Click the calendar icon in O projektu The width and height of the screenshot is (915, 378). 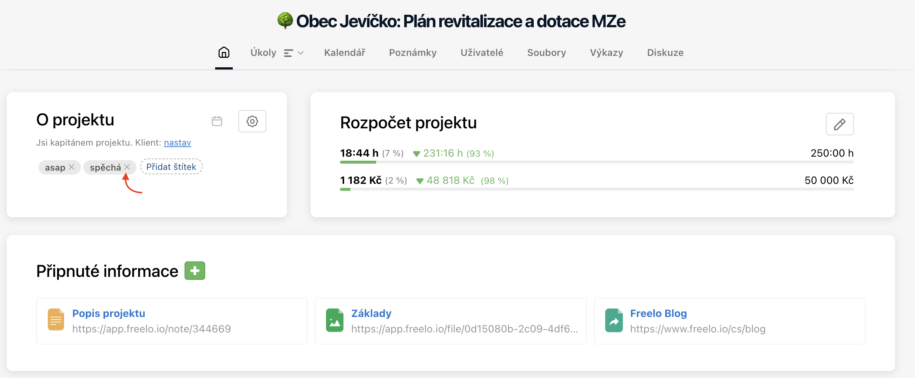(217, 121)
